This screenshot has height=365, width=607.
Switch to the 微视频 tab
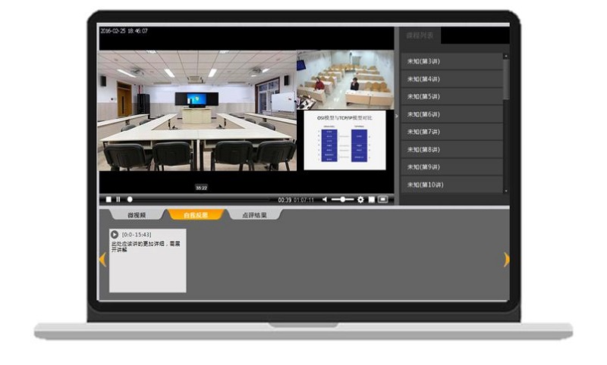(x=137, y=215)
